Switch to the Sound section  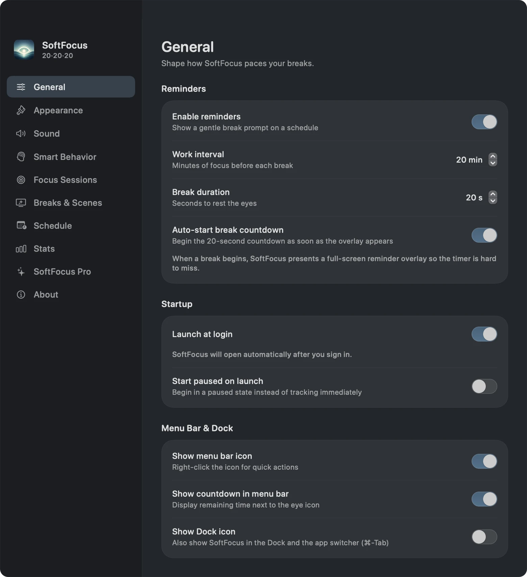[71, 134]
